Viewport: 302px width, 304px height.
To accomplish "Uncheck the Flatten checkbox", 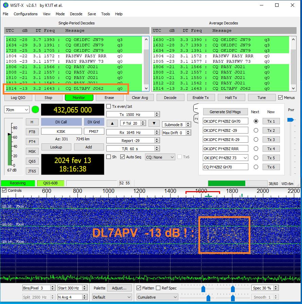I will pyautogui.click(x=139, y=288).
